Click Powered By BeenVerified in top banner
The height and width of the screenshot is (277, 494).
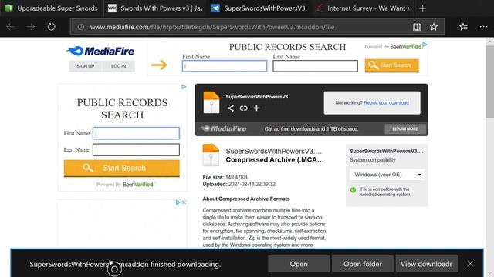click(x=393, y=47)
